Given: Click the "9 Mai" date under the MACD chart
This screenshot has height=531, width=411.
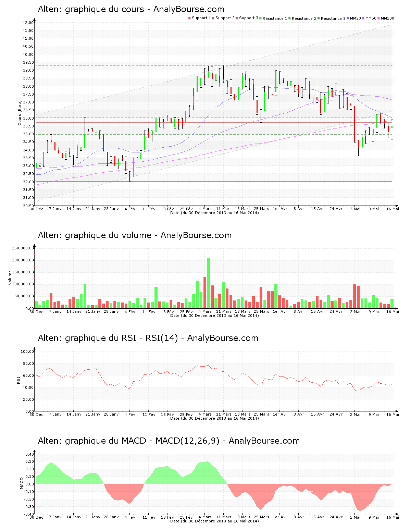Looking at the screenshot, I should tap(374, 517).
